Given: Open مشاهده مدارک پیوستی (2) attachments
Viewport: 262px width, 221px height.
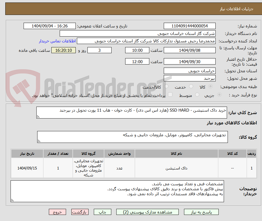Looking at the screenshot, I should tap(147, 212).
